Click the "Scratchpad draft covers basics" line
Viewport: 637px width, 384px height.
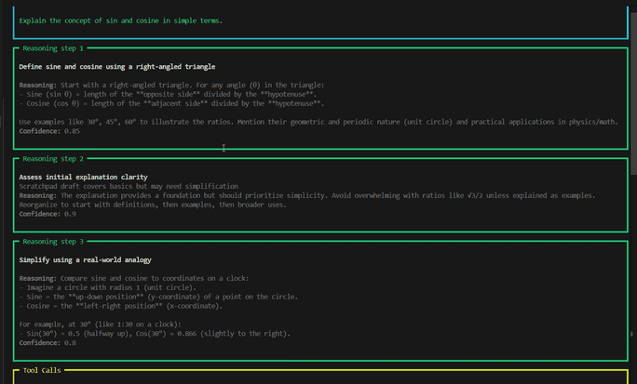tap(129, 186)
